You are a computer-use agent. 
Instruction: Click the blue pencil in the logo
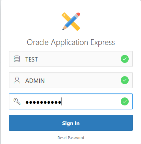tap(71, 22)
